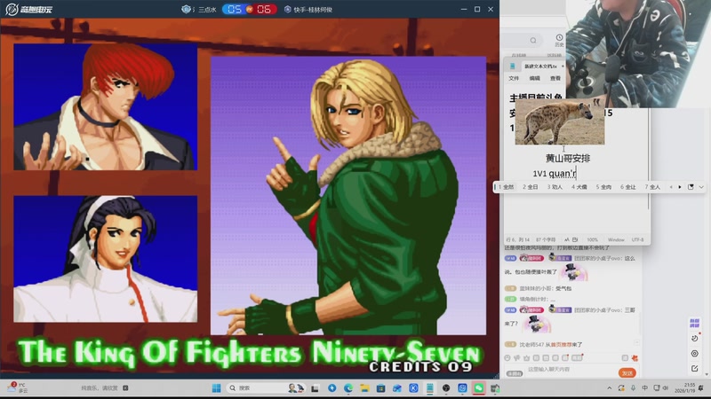The image size is (711, 399).
Task: Click the Window line-ending status entry
Action: 616,239
